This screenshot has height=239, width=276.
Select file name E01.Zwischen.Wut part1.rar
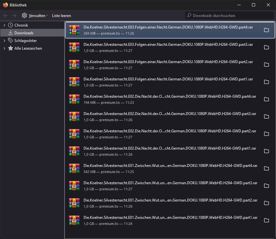click(x=170, y=218)
